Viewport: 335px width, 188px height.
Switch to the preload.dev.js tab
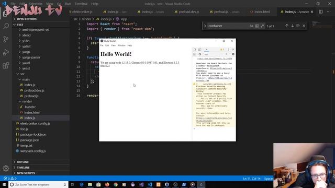click(x=187, y=11)
